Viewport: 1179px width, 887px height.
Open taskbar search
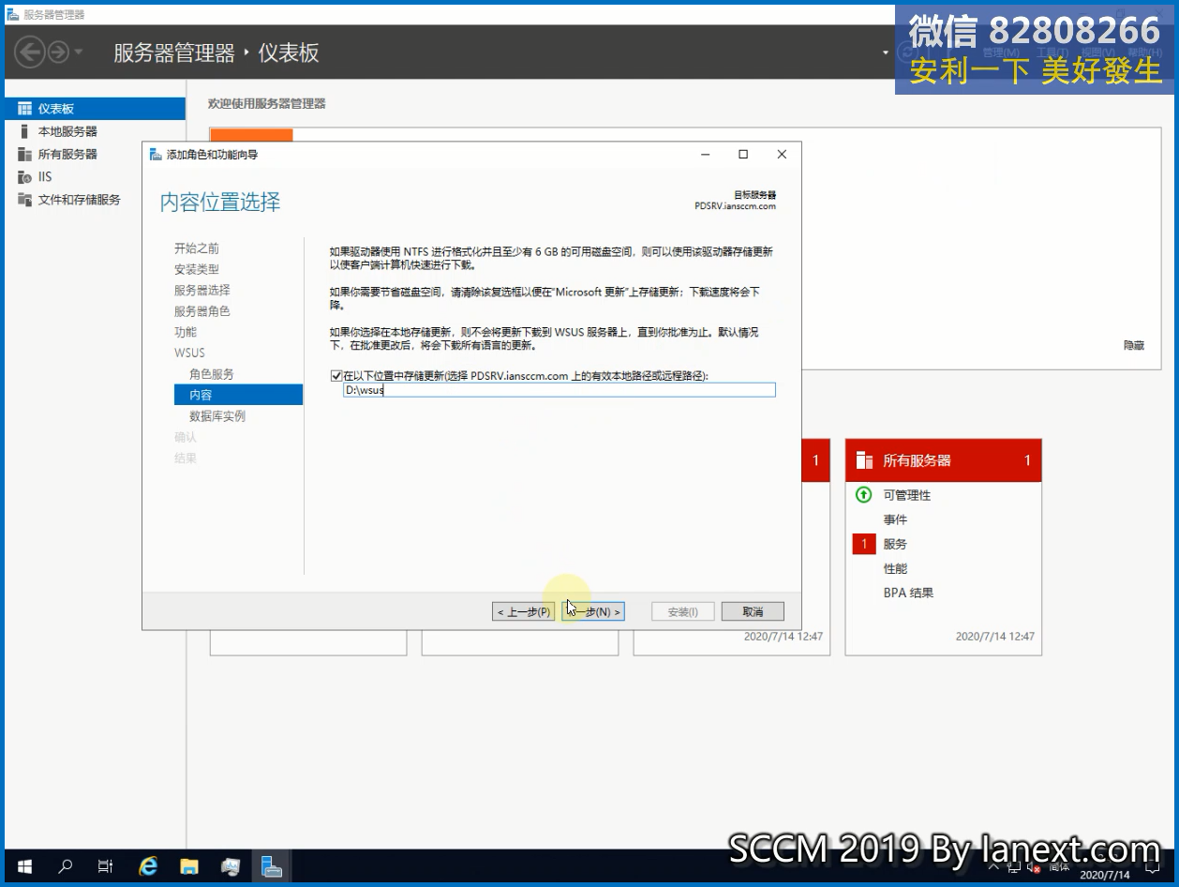click(x=66, y=866)
